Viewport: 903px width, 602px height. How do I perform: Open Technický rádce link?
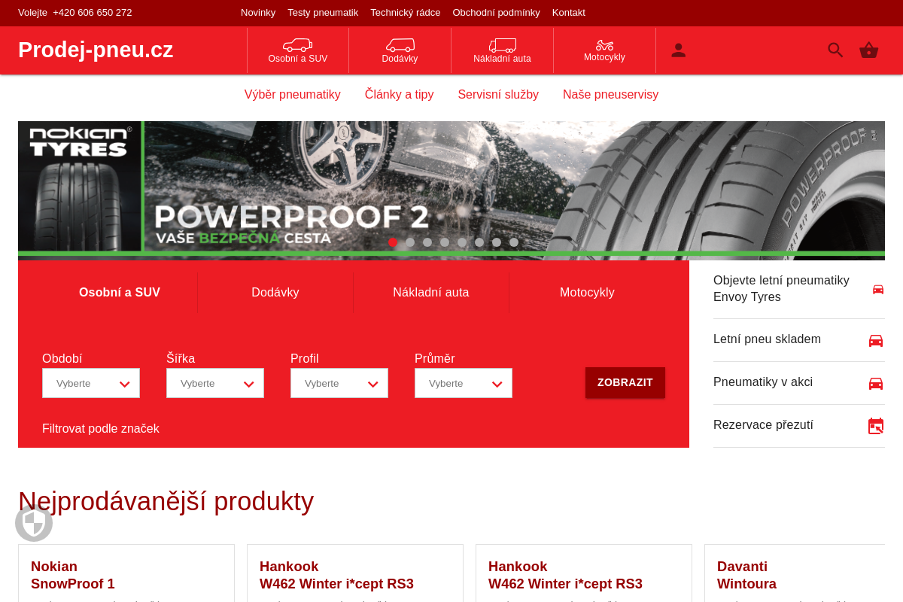406,12
